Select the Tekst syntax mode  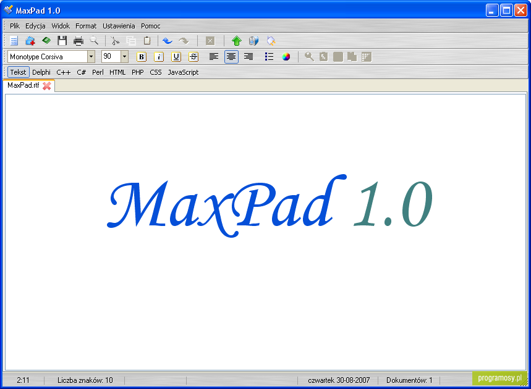coord(19,72)
